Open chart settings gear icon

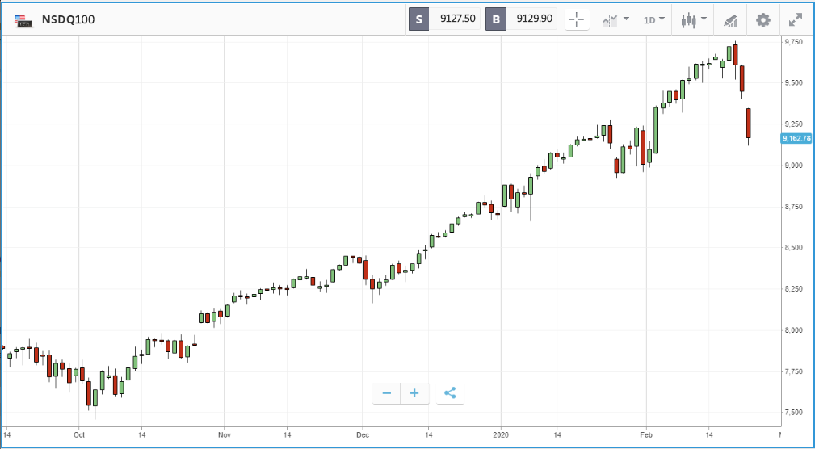(x=763, y=20)
